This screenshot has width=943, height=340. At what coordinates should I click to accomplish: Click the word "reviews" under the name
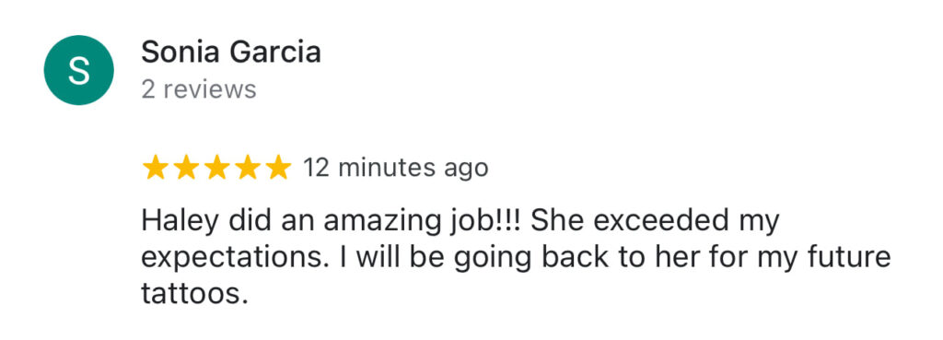[210, 89]
